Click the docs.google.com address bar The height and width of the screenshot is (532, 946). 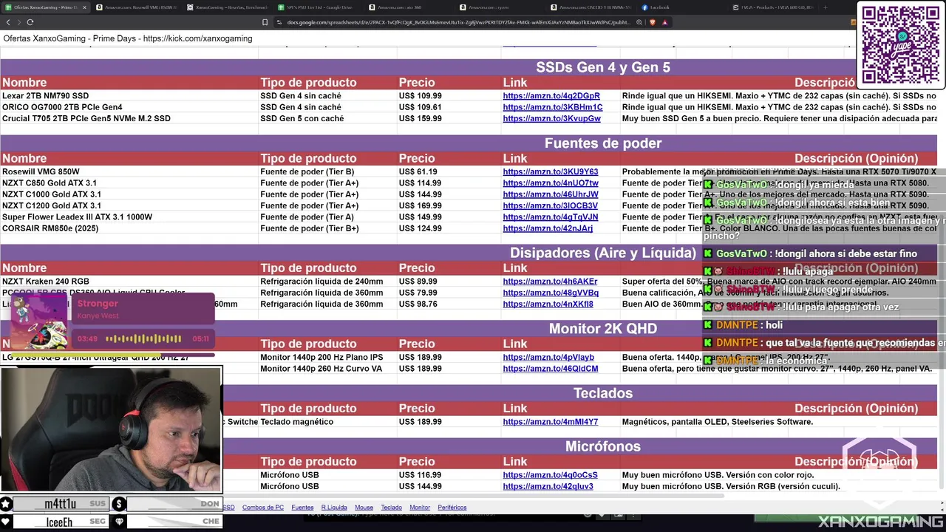pos(458,22)
